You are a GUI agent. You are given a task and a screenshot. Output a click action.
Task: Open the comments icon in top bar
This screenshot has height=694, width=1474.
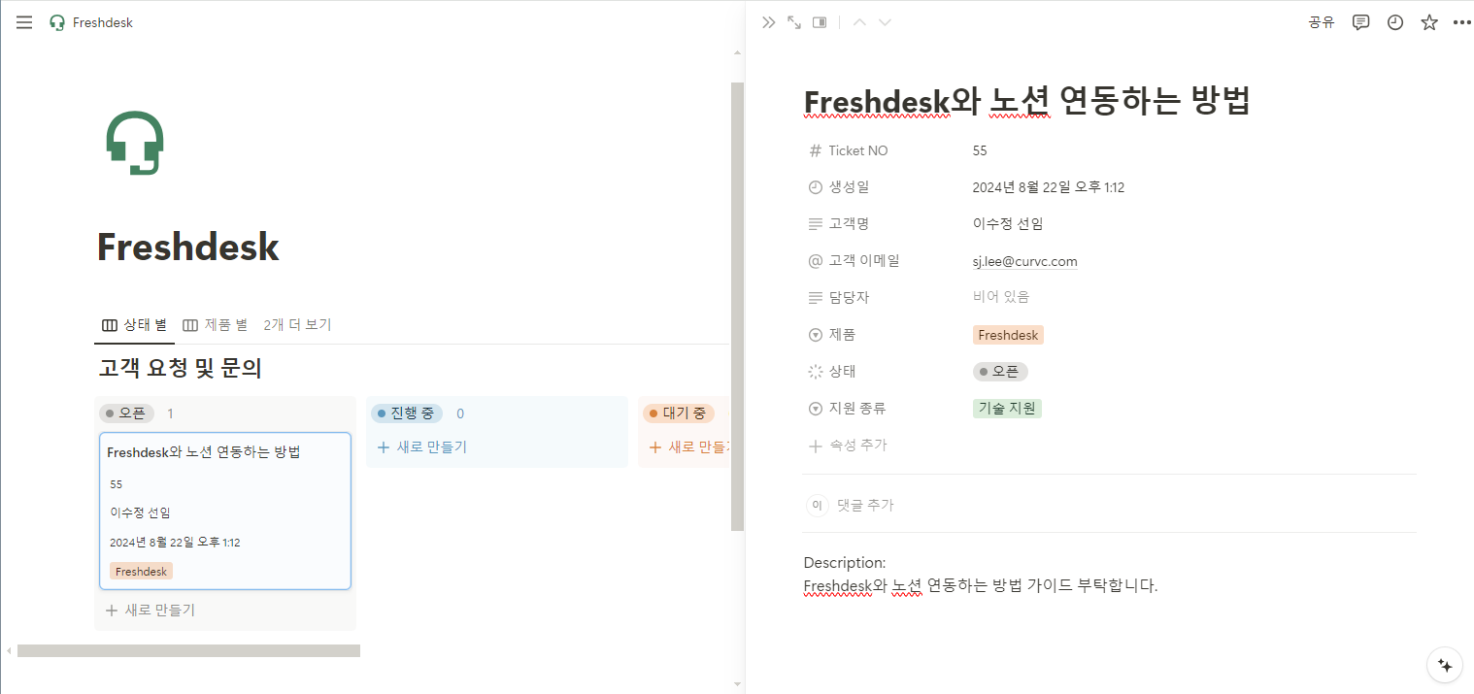pos(1361,22)
